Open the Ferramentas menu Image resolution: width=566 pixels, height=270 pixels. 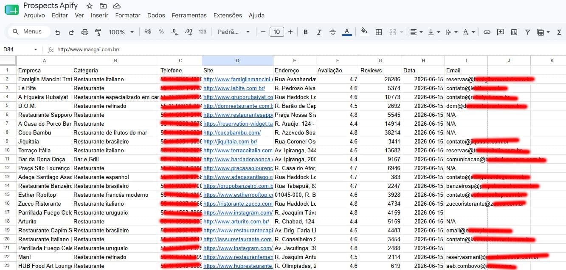tap(189, 15)
